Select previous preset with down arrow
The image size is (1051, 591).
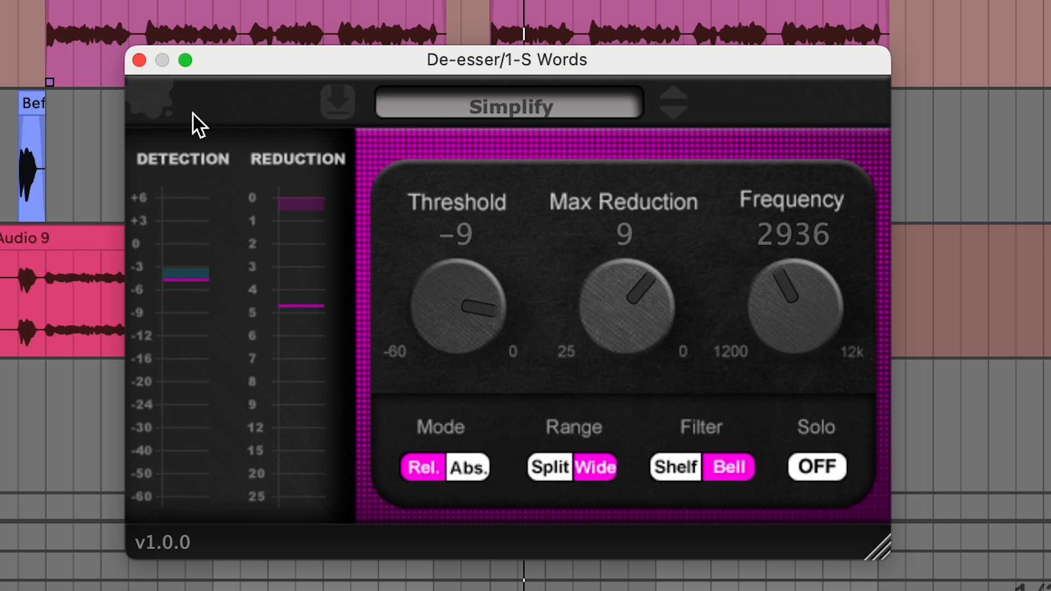tap(673, 112)
